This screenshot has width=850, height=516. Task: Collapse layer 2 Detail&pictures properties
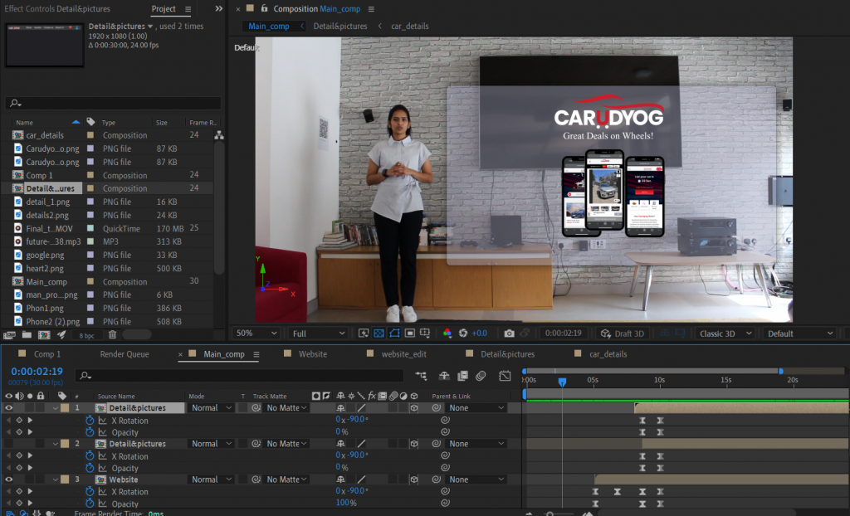[x=56, y=444]
